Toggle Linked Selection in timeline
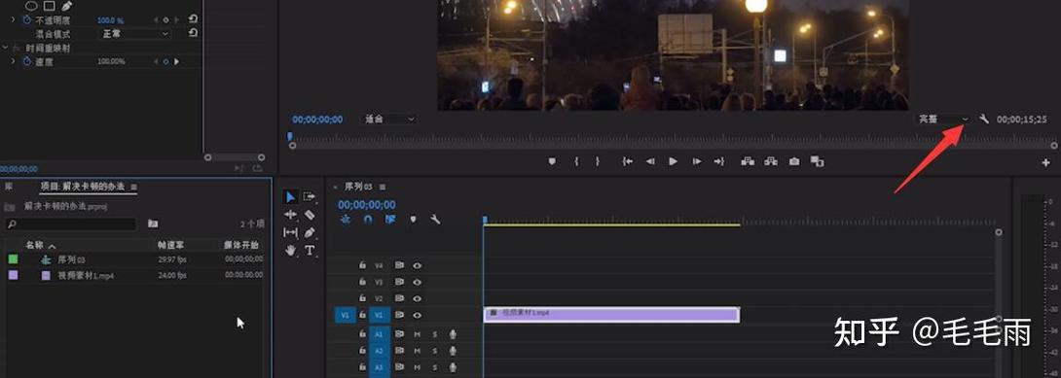 389,220
